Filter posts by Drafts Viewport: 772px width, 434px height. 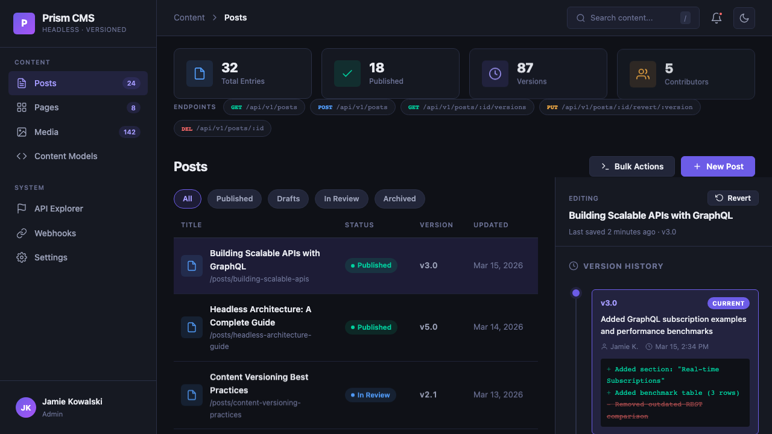click(x=288, y=199)
